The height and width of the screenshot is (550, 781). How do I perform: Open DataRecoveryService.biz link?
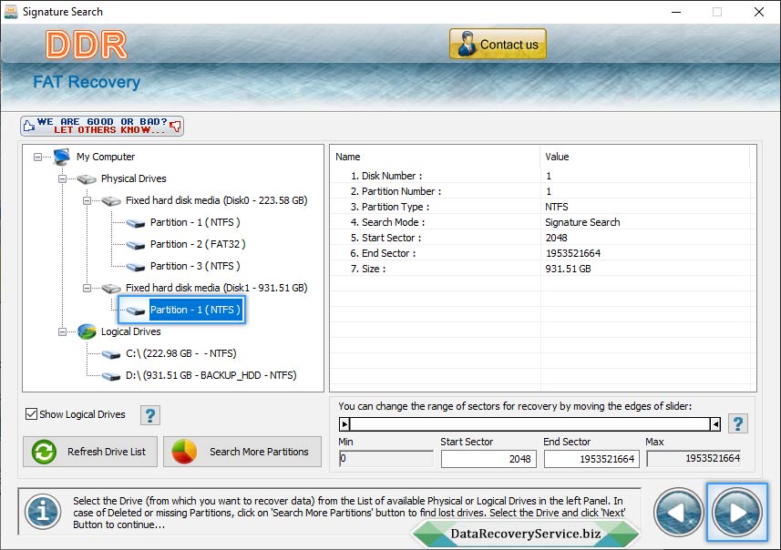pyautogui.click(x=526, y=534)
